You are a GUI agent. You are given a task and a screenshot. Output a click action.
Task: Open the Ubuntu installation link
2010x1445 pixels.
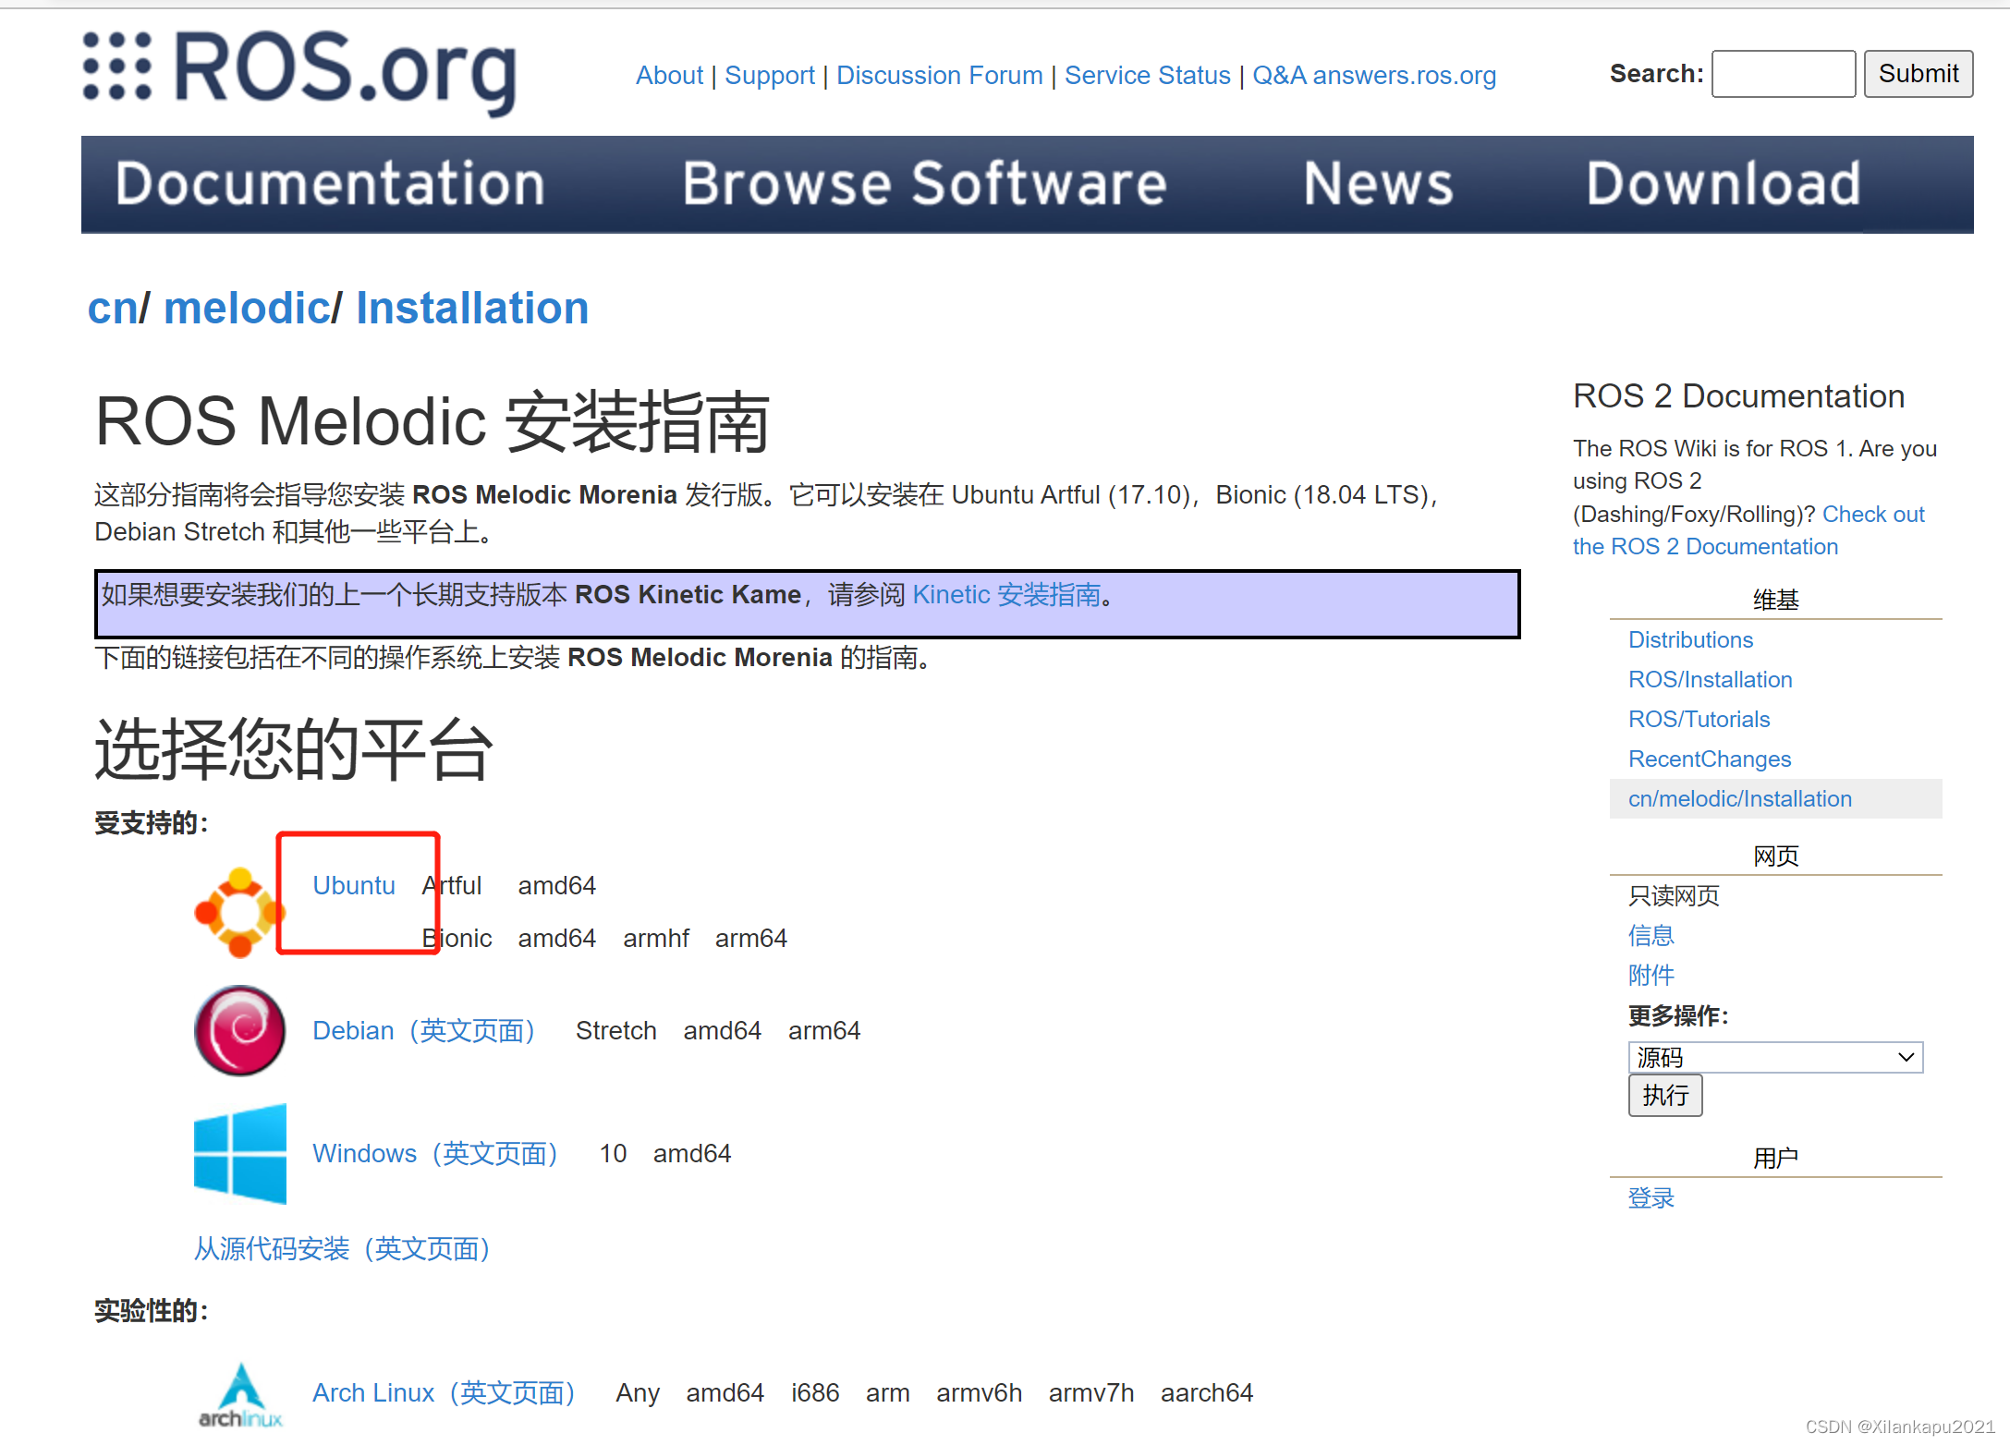pos(353,885)
